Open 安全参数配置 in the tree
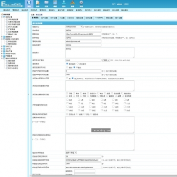Image resolution: width=177 pixels, height=177 pixels. [x=13, y=32]
